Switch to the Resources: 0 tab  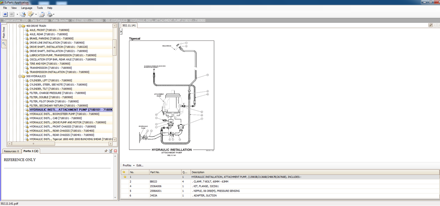(x=12, y=151)
